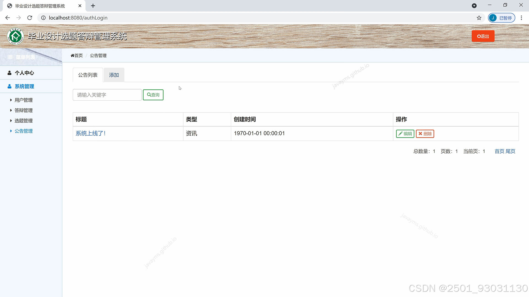Open 公告管理 in sidebar
529x297 pixels.
pos(23,131)
